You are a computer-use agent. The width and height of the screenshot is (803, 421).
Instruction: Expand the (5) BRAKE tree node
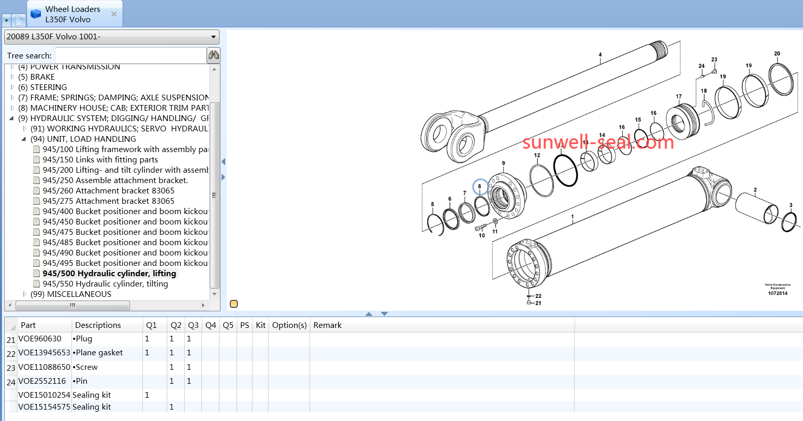click(x=12, y=77)
